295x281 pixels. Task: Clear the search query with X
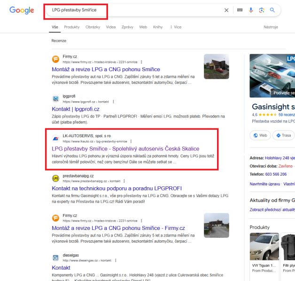(226, 10)
